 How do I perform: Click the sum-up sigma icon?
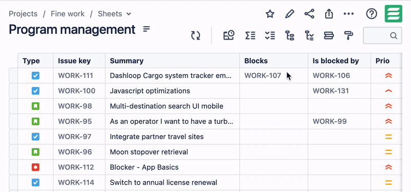pos(250,35)
